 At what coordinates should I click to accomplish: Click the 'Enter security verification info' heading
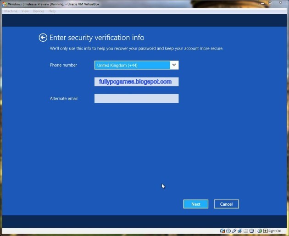(97, 38)
